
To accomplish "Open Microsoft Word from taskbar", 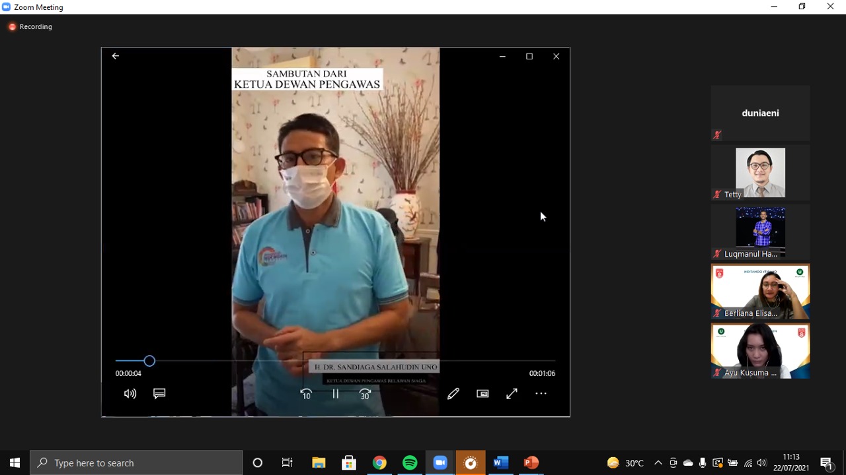I will click(x=500, y=462).
